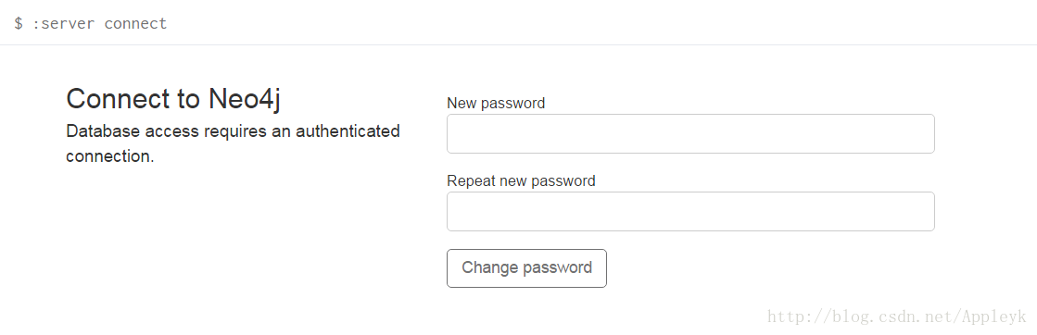
Task: Click the ':server' keyword in the command bar
Action: click(64, 24)
